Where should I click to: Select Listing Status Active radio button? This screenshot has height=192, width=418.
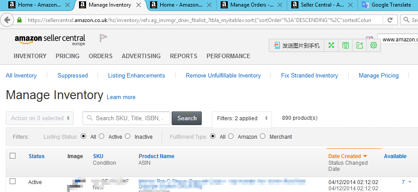coord(102,136)
